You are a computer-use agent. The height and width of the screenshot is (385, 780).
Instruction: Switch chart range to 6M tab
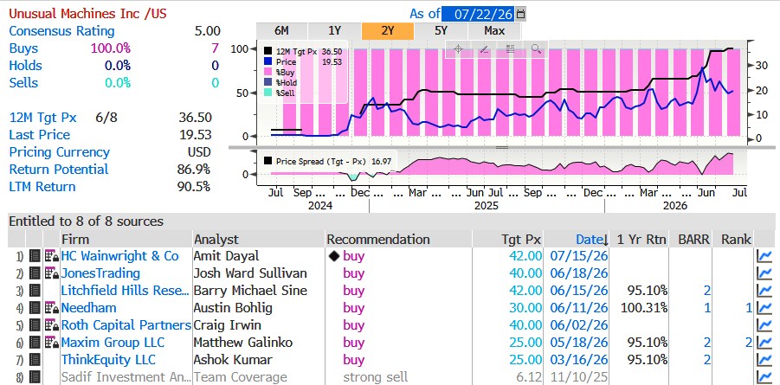[281, 31]
